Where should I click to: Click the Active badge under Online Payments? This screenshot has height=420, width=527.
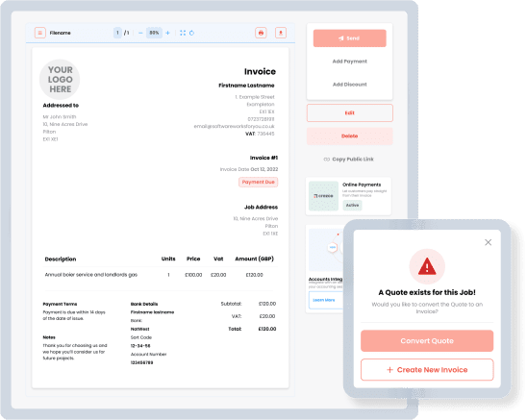352,205
